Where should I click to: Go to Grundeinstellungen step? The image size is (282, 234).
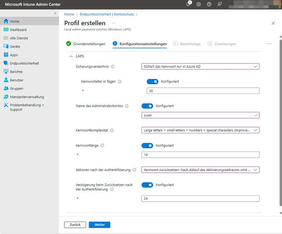click(x=86, y=44)
